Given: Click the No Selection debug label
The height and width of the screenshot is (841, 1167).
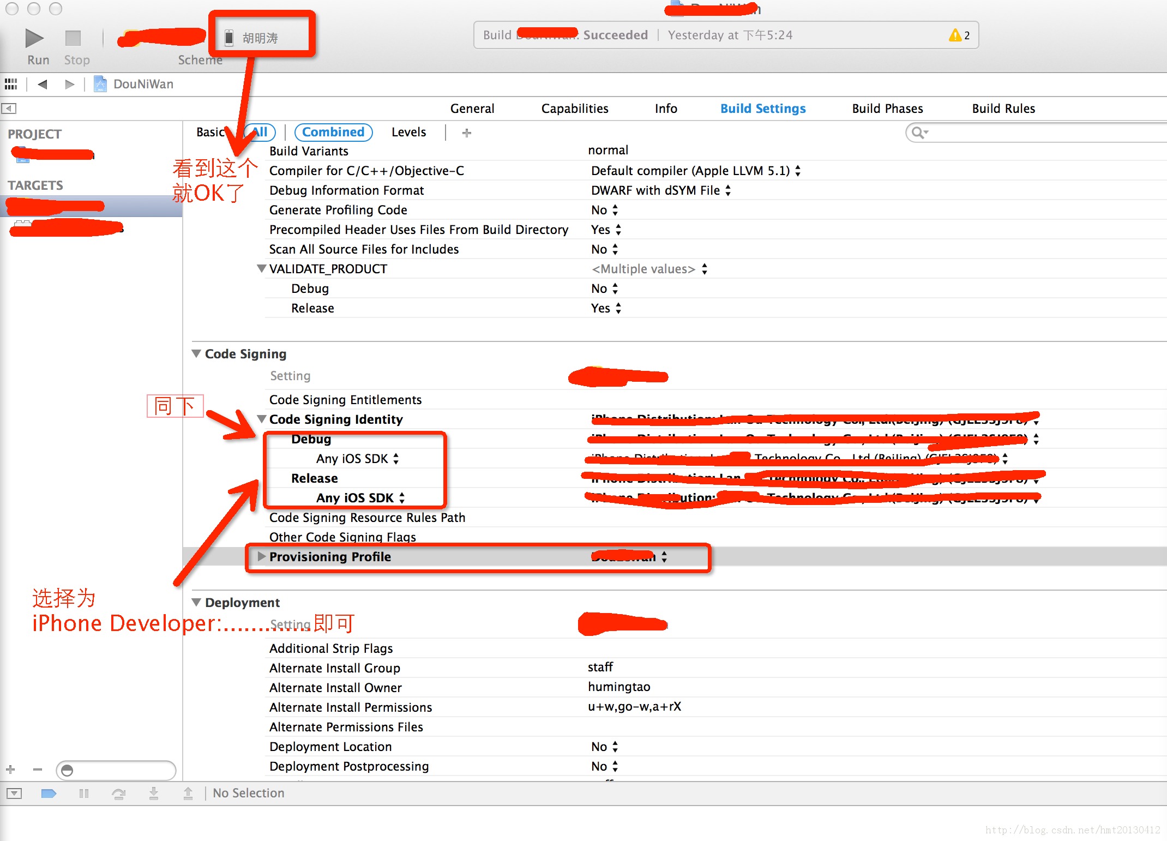Looking at the screenshot, I should tap(249, 793).
